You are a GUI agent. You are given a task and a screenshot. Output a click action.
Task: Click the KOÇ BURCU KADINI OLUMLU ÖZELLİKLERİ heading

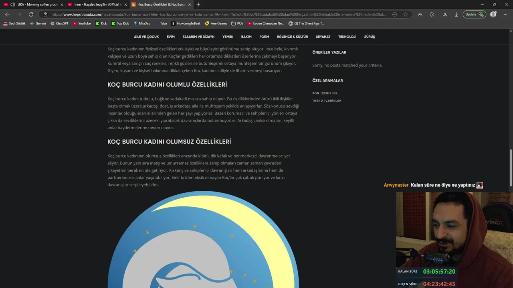pos(167,85)
